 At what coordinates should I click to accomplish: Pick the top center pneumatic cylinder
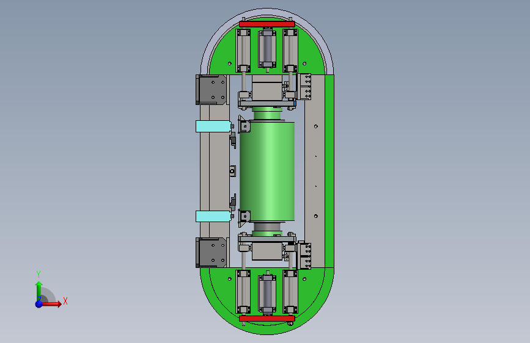point(267,49)
